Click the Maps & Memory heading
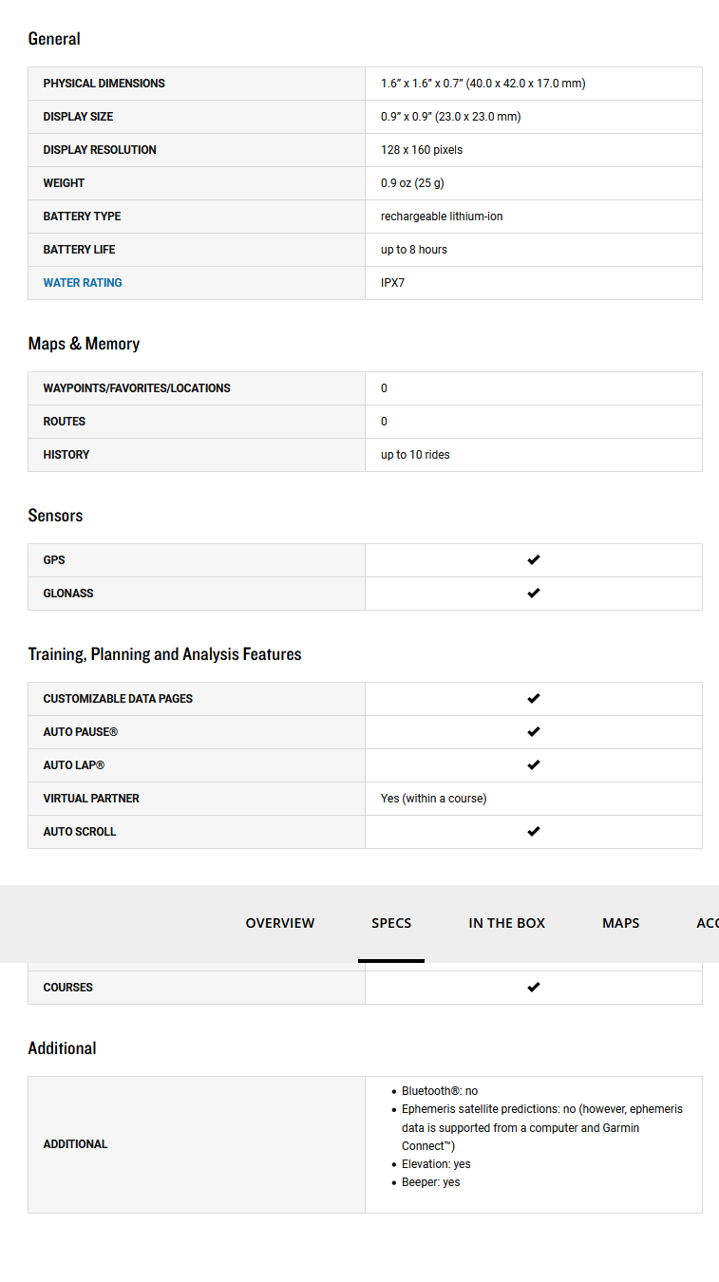 (84, 344)
